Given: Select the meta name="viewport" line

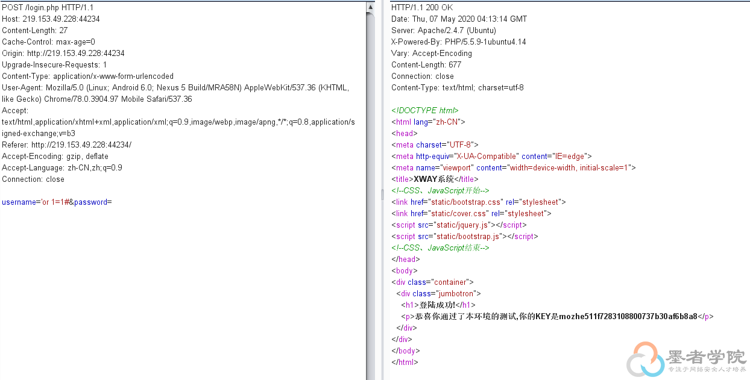Looking at the screenshot, I should (514, 167).
